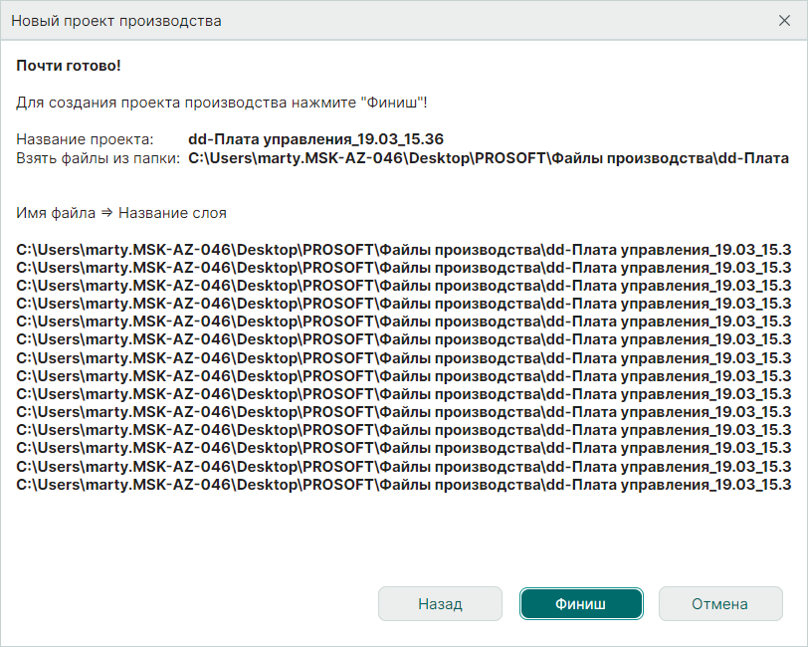Click the Название проекта: label
Image resolution: width=808 pixels, height=647 pixels.
click(85, 139)
